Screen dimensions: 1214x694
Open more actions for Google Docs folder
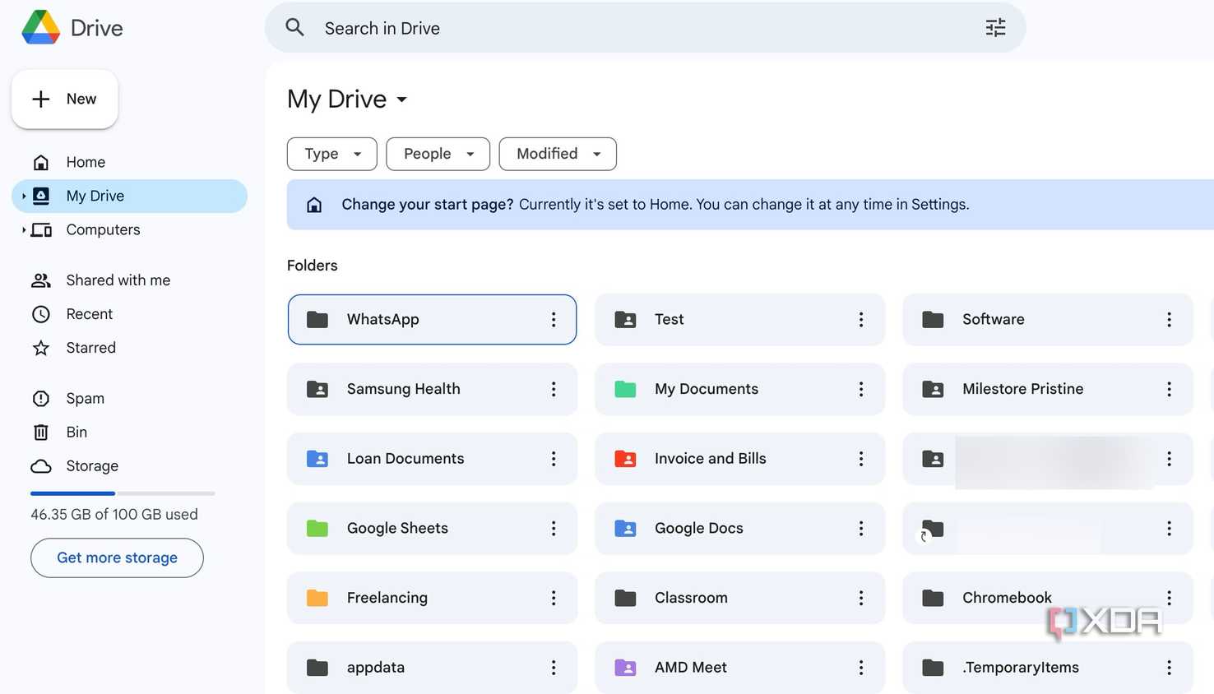pyautogui.click(x=861, y=528)
